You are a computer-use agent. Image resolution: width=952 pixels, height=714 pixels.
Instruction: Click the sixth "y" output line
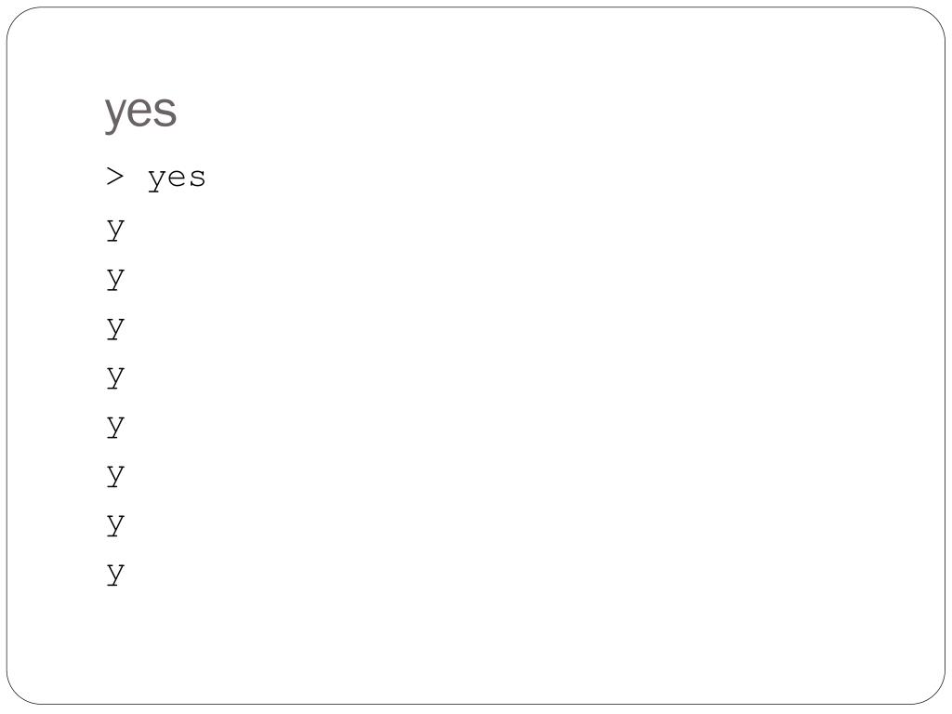[x=115, y=475]
